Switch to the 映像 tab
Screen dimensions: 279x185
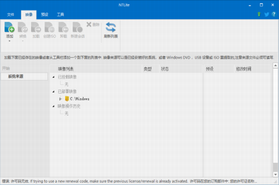28,15
